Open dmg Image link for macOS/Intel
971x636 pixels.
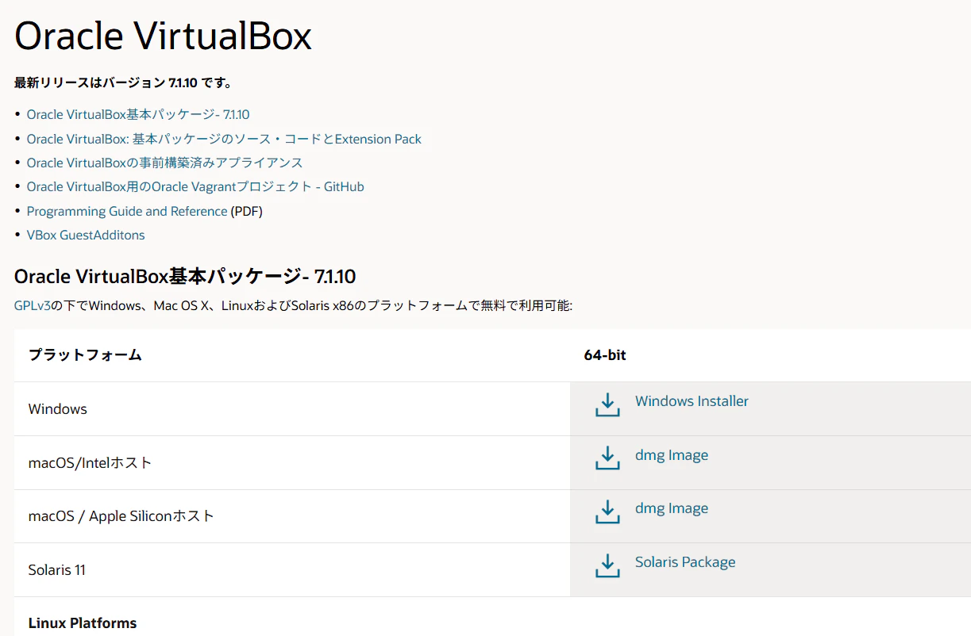coord(672,455)
